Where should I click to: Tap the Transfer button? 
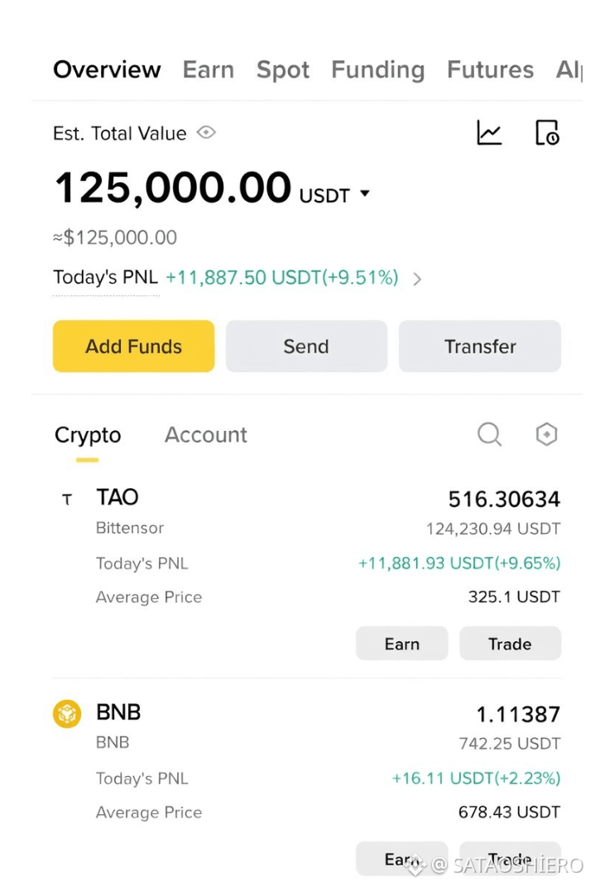pos(480,347)
